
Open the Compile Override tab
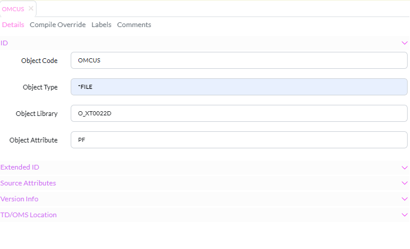[58, 25]
